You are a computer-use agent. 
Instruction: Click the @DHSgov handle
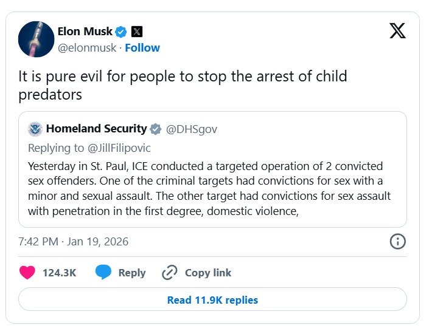click(x=191, y=129)
